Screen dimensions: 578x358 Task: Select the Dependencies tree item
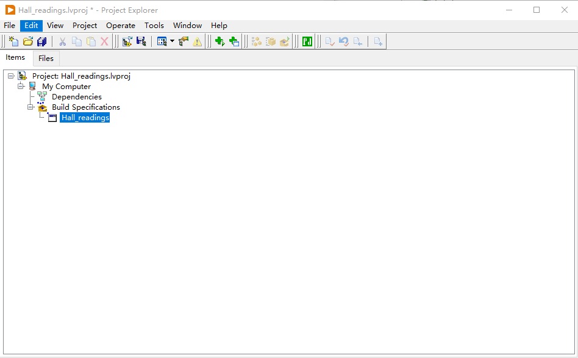point(77,96)
